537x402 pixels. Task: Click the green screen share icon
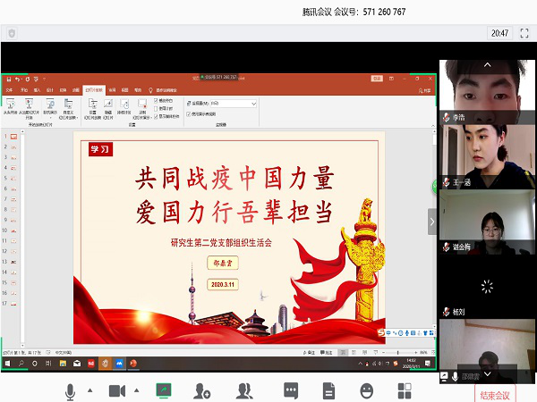pyautogui.click(x=163, y=391)
